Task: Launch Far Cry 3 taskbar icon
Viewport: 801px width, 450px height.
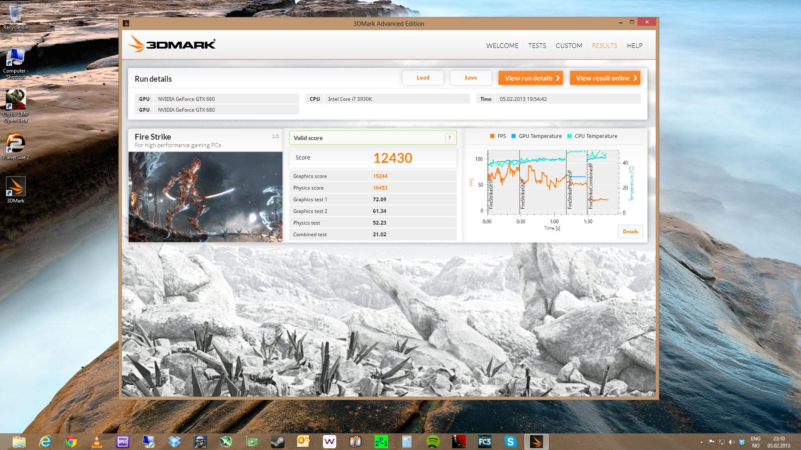Action: (485, 442)
